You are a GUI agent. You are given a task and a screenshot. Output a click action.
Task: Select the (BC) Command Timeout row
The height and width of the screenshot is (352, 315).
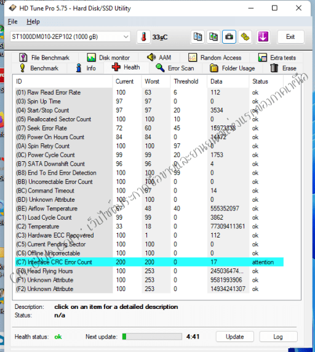(150, 191)
